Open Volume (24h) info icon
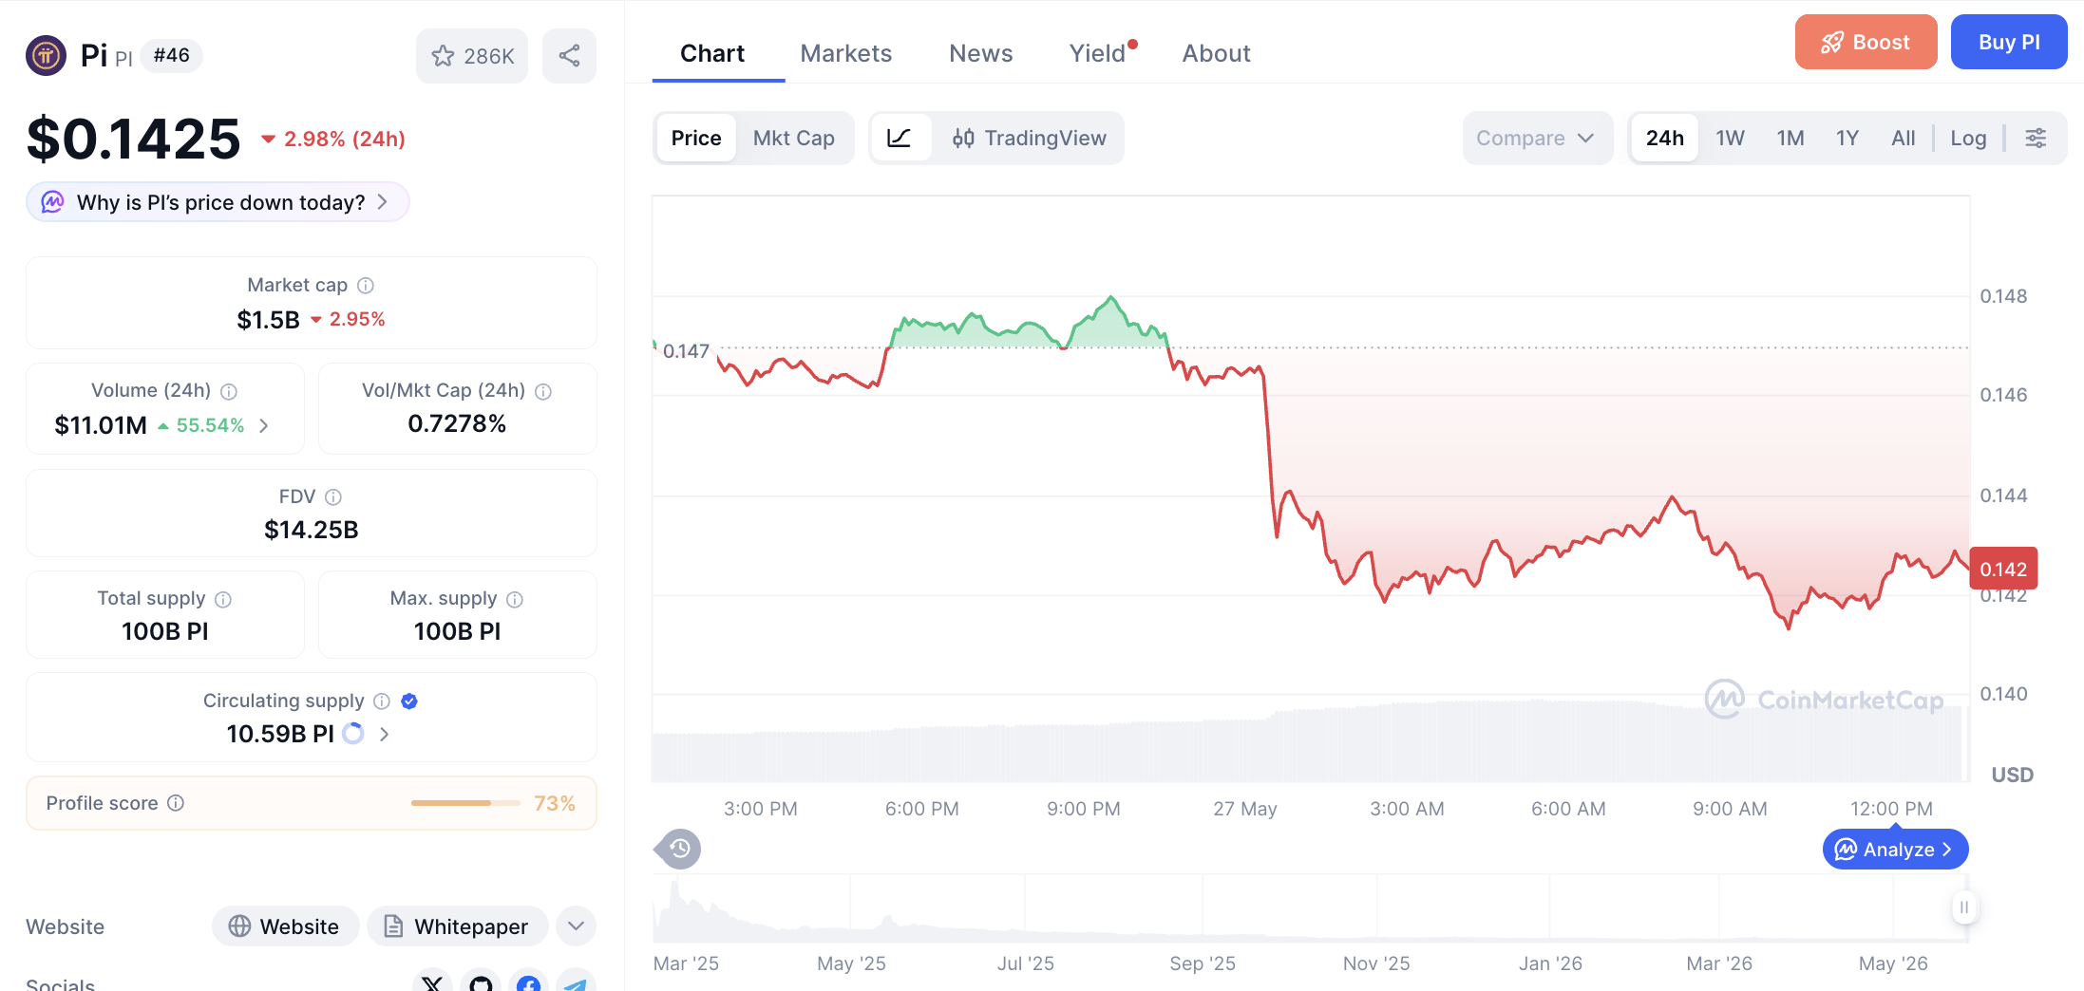Viewport: 2084px width, 991px height. [x=229, y=391]
